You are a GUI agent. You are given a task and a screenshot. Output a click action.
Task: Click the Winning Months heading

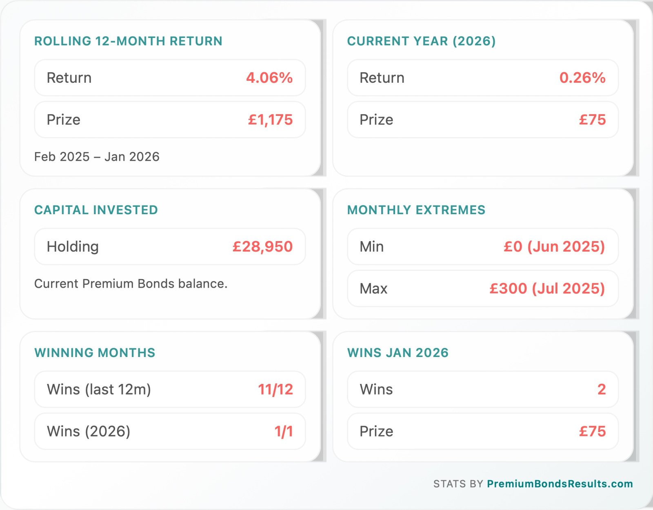(x=95, y=353)
